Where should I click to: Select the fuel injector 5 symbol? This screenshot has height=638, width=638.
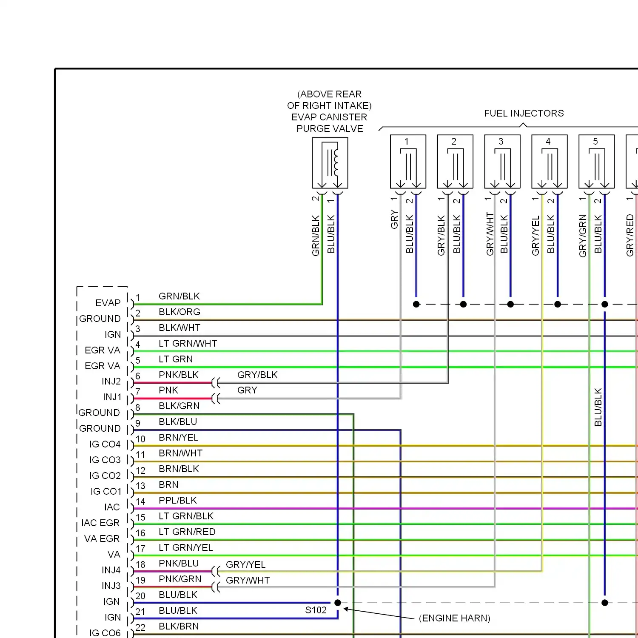coord(597,162)
